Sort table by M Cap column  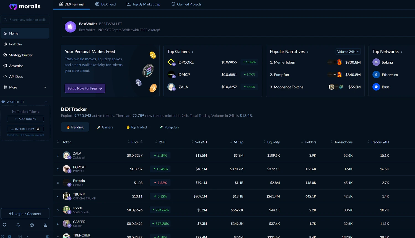237,142
